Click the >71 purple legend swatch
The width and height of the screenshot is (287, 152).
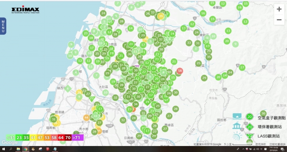(78, 138)
